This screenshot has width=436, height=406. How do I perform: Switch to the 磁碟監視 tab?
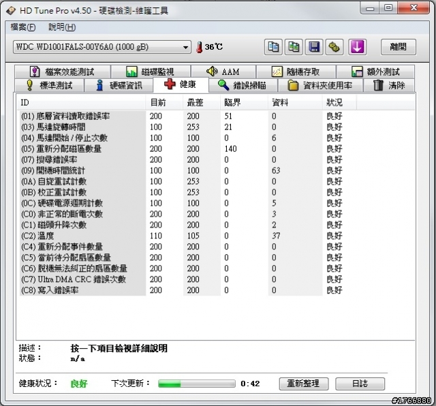click(x=151, y=72)
